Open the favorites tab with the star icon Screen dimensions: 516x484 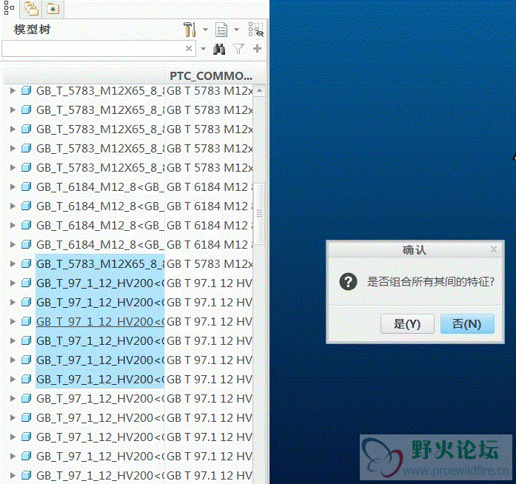(x=53, y=9)
